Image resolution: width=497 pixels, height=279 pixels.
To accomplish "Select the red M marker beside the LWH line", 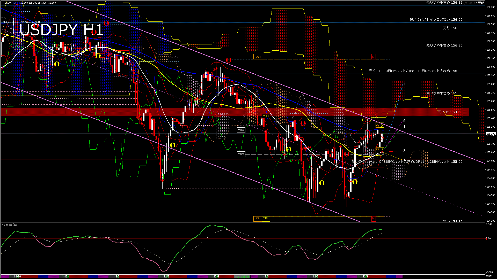I will pyautogui.click(x=373, y=57).
